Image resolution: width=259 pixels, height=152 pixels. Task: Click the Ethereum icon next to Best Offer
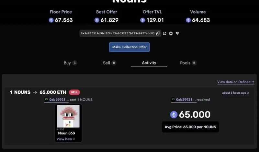point(97,20)
